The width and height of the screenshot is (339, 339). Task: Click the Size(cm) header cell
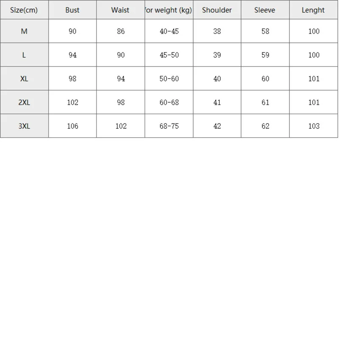[x=24, y=10]
